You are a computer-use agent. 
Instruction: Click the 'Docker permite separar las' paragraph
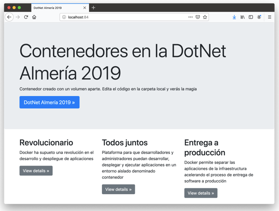(x=219, y=172)
